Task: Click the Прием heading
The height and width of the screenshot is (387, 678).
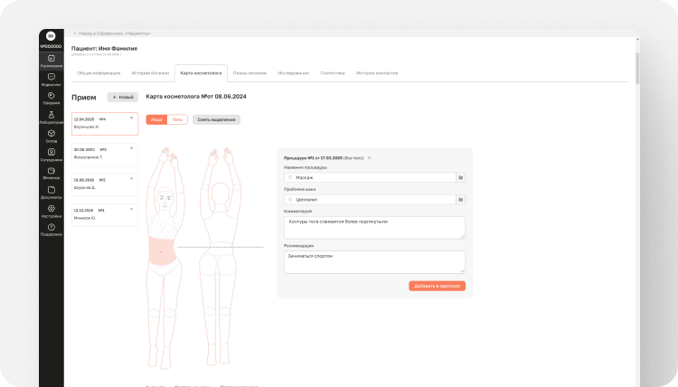Action: tap(83, 98)
